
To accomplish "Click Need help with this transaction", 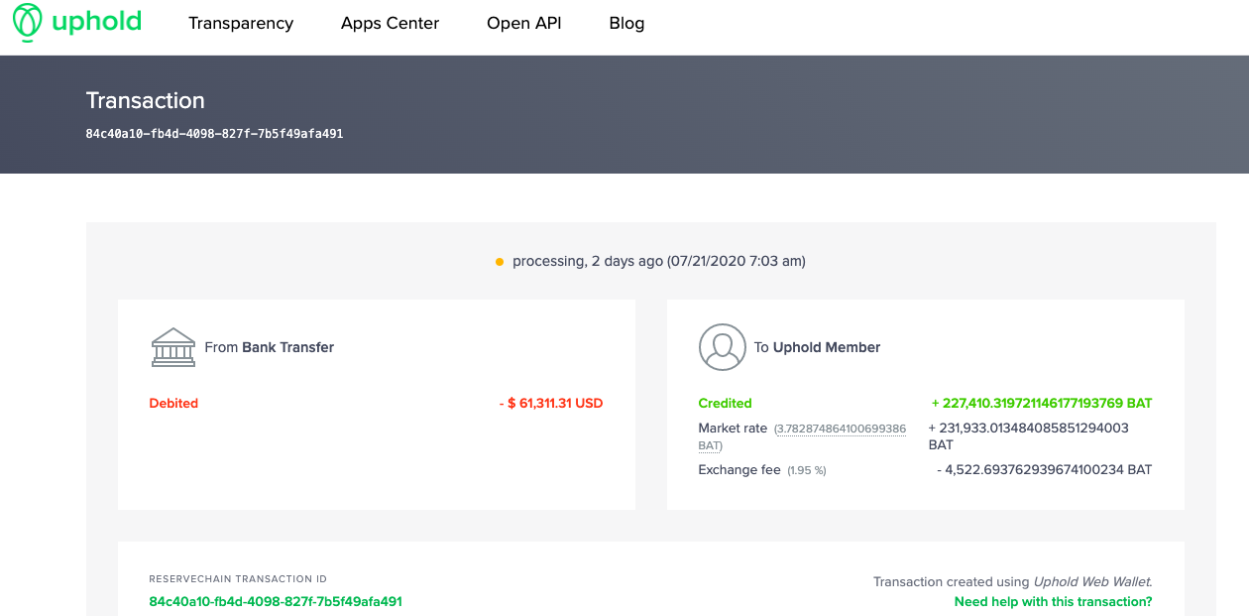I will pos(1053,601).
